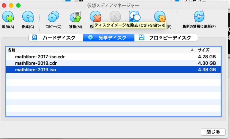Click the 4.28 GB size cell
Screen dimensions: 230x139
(207, 57)
